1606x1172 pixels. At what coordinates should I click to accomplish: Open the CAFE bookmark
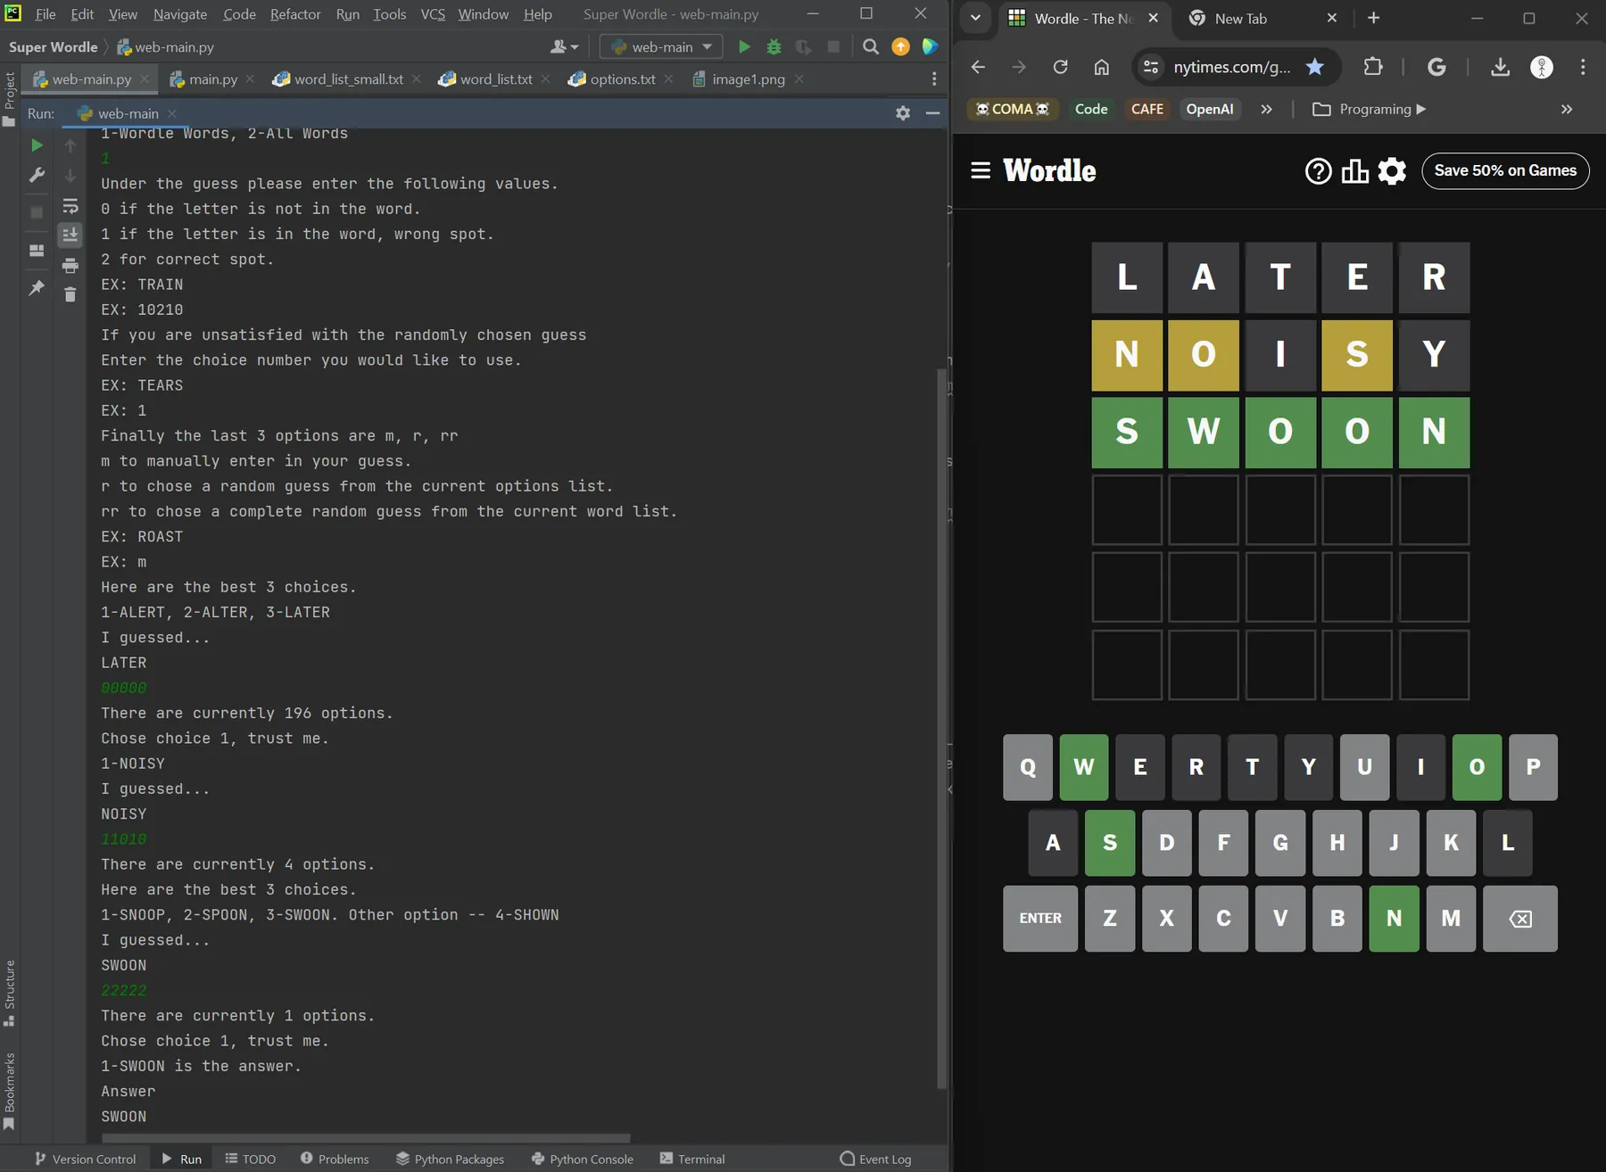pyautogui.click(x=1147, y=109)
